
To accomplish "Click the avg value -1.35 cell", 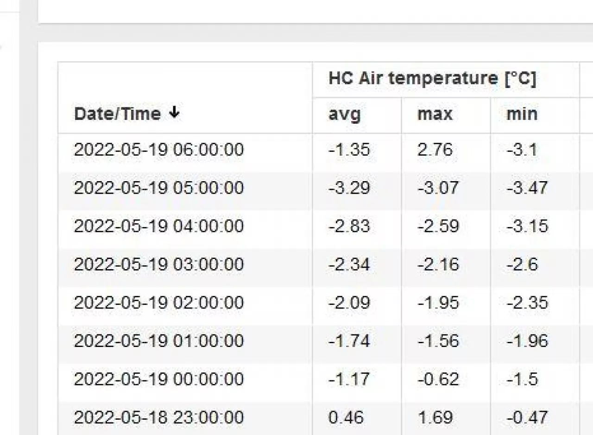I will coord(349,150).
